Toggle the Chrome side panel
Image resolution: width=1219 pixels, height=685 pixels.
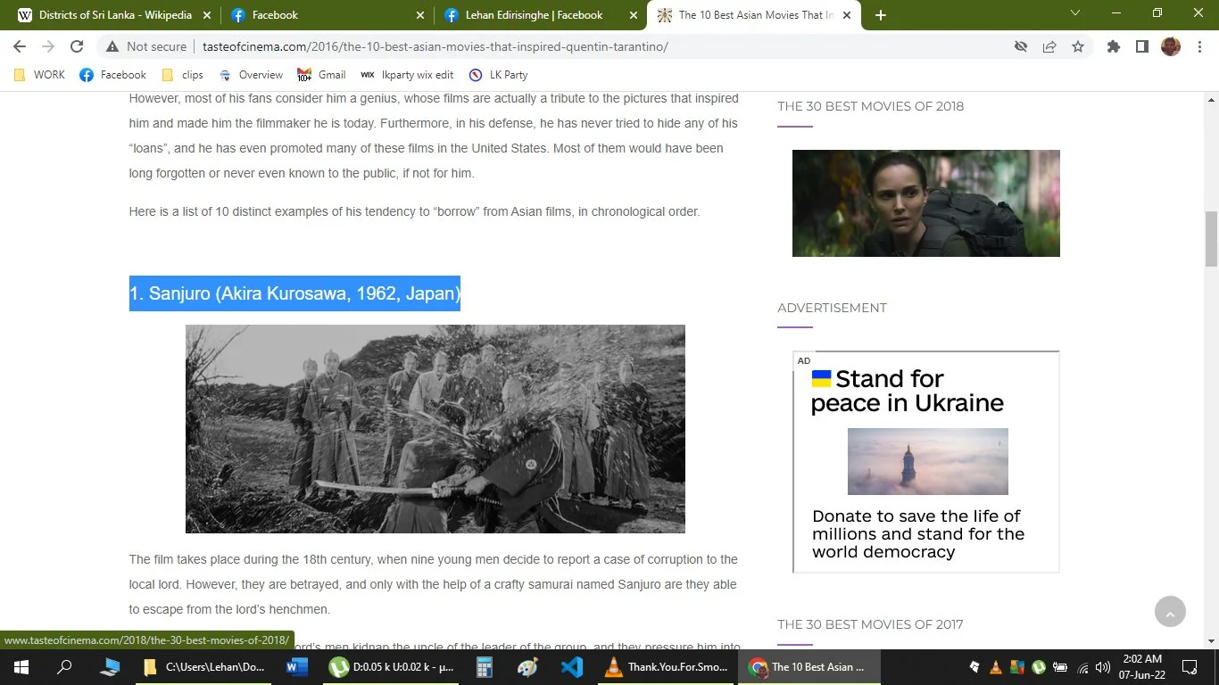tap(1142, 46)
